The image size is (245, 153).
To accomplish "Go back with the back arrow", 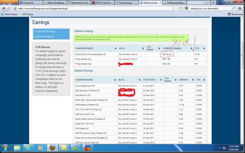I will click(x=4, y=8).
